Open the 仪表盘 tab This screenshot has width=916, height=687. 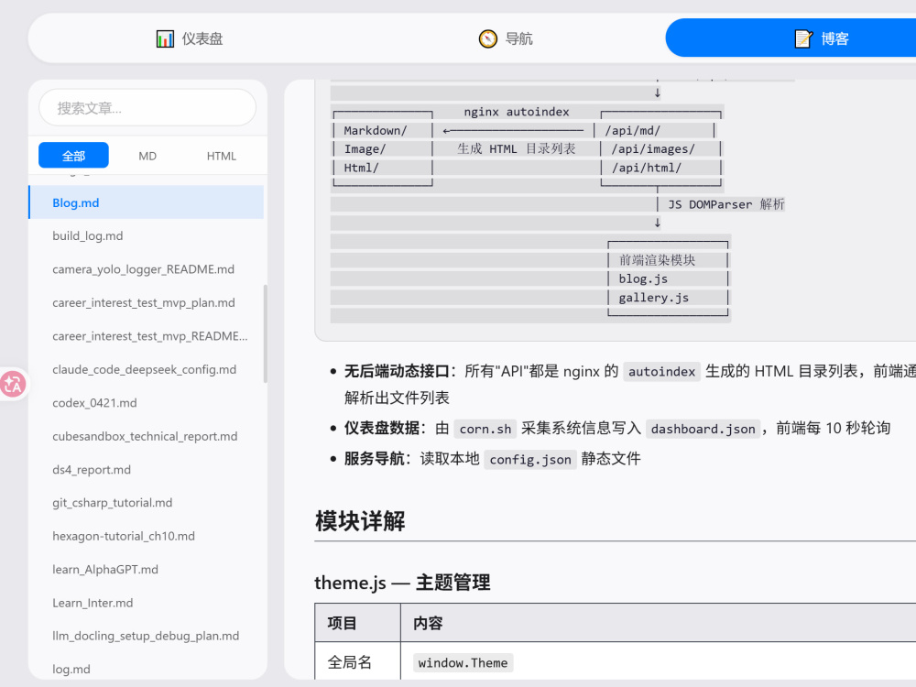pyautogui.click(x=190, y=38)
